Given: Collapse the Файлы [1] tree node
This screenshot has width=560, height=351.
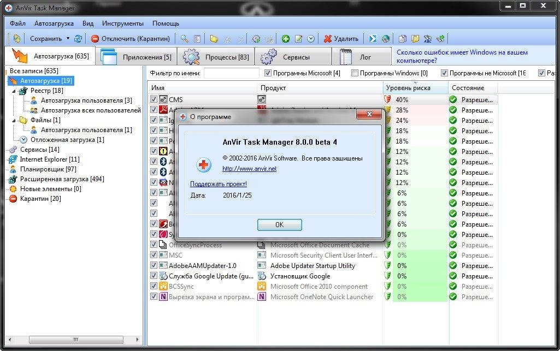Looking at the screenshot, I should tap(14, 121).
